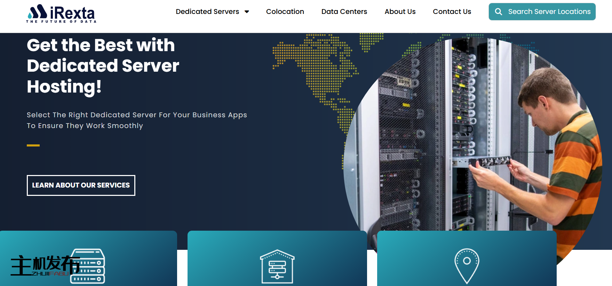The image size is (612, 286).
Task: Click the yellow divider line
Action: pos(33,145)
